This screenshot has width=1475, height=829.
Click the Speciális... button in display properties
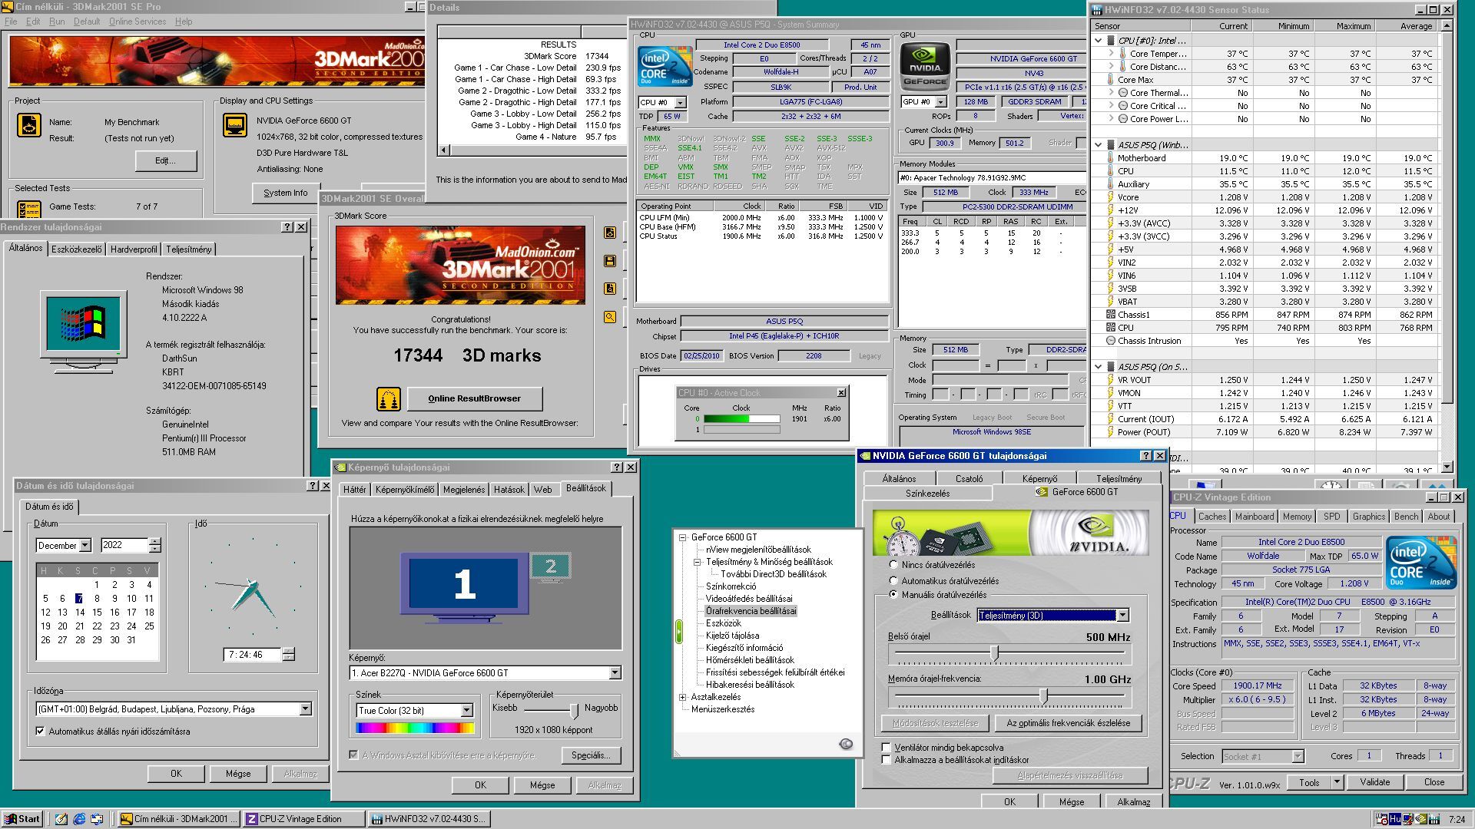tap(590, 755)
